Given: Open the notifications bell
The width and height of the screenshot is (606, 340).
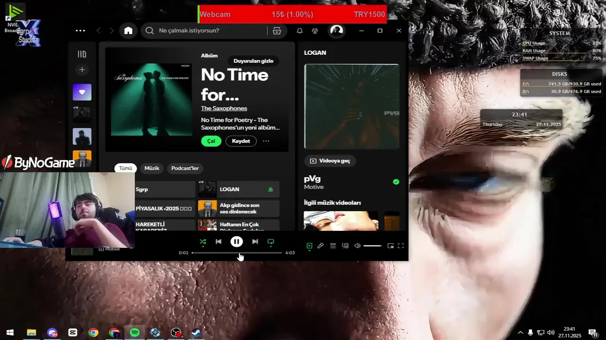Looking at the screenshot, I should click(x=300, y=31).
